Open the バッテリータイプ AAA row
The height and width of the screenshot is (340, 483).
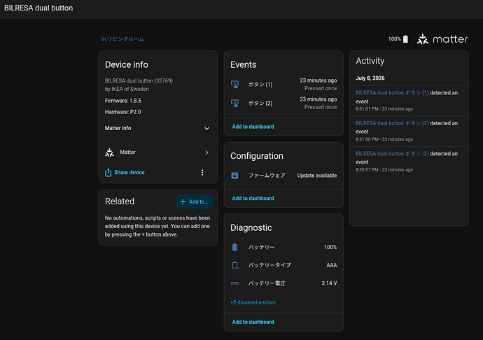point(283,265)
